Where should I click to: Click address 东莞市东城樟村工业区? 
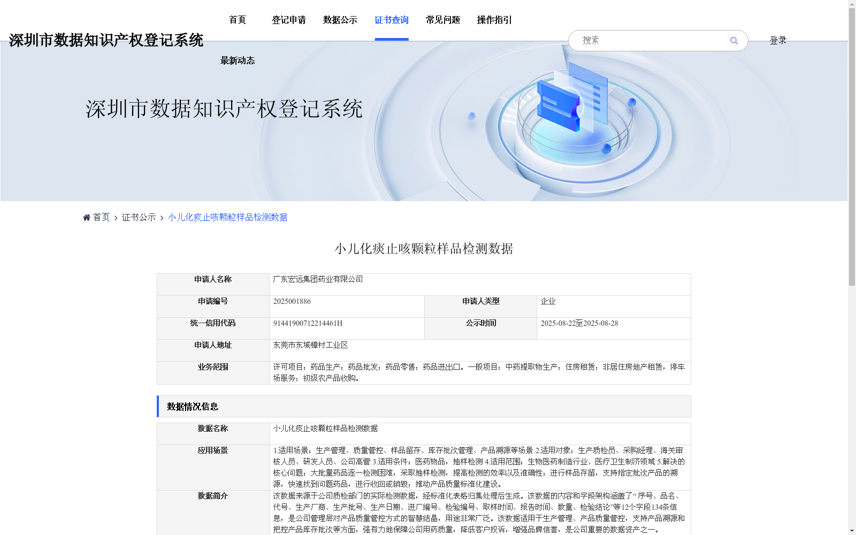(x=310, y=345)
